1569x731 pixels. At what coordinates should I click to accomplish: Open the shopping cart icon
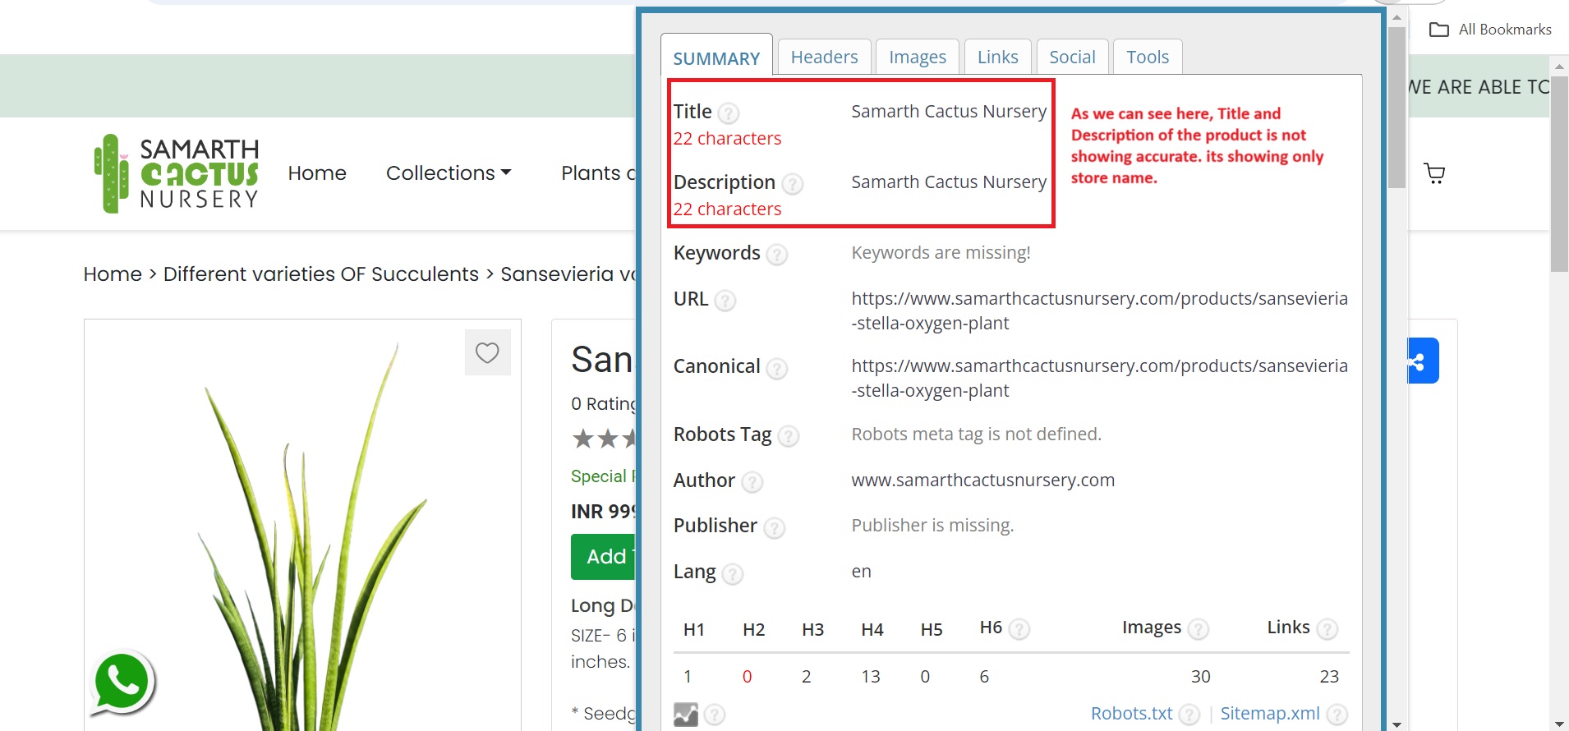[x=1434, y=173]
